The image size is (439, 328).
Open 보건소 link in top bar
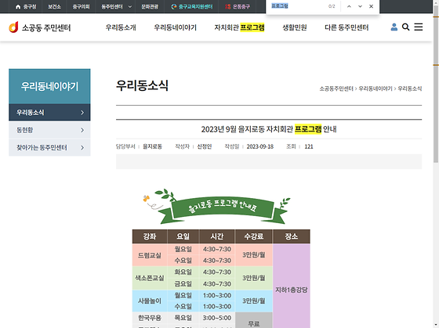point(54,7)
